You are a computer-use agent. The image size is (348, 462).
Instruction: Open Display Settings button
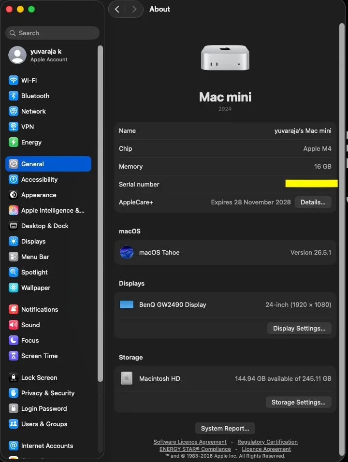[x=299, y=328]
